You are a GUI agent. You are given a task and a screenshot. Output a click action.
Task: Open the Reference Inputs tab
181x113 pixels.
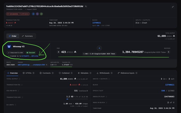tap(127, 73)
